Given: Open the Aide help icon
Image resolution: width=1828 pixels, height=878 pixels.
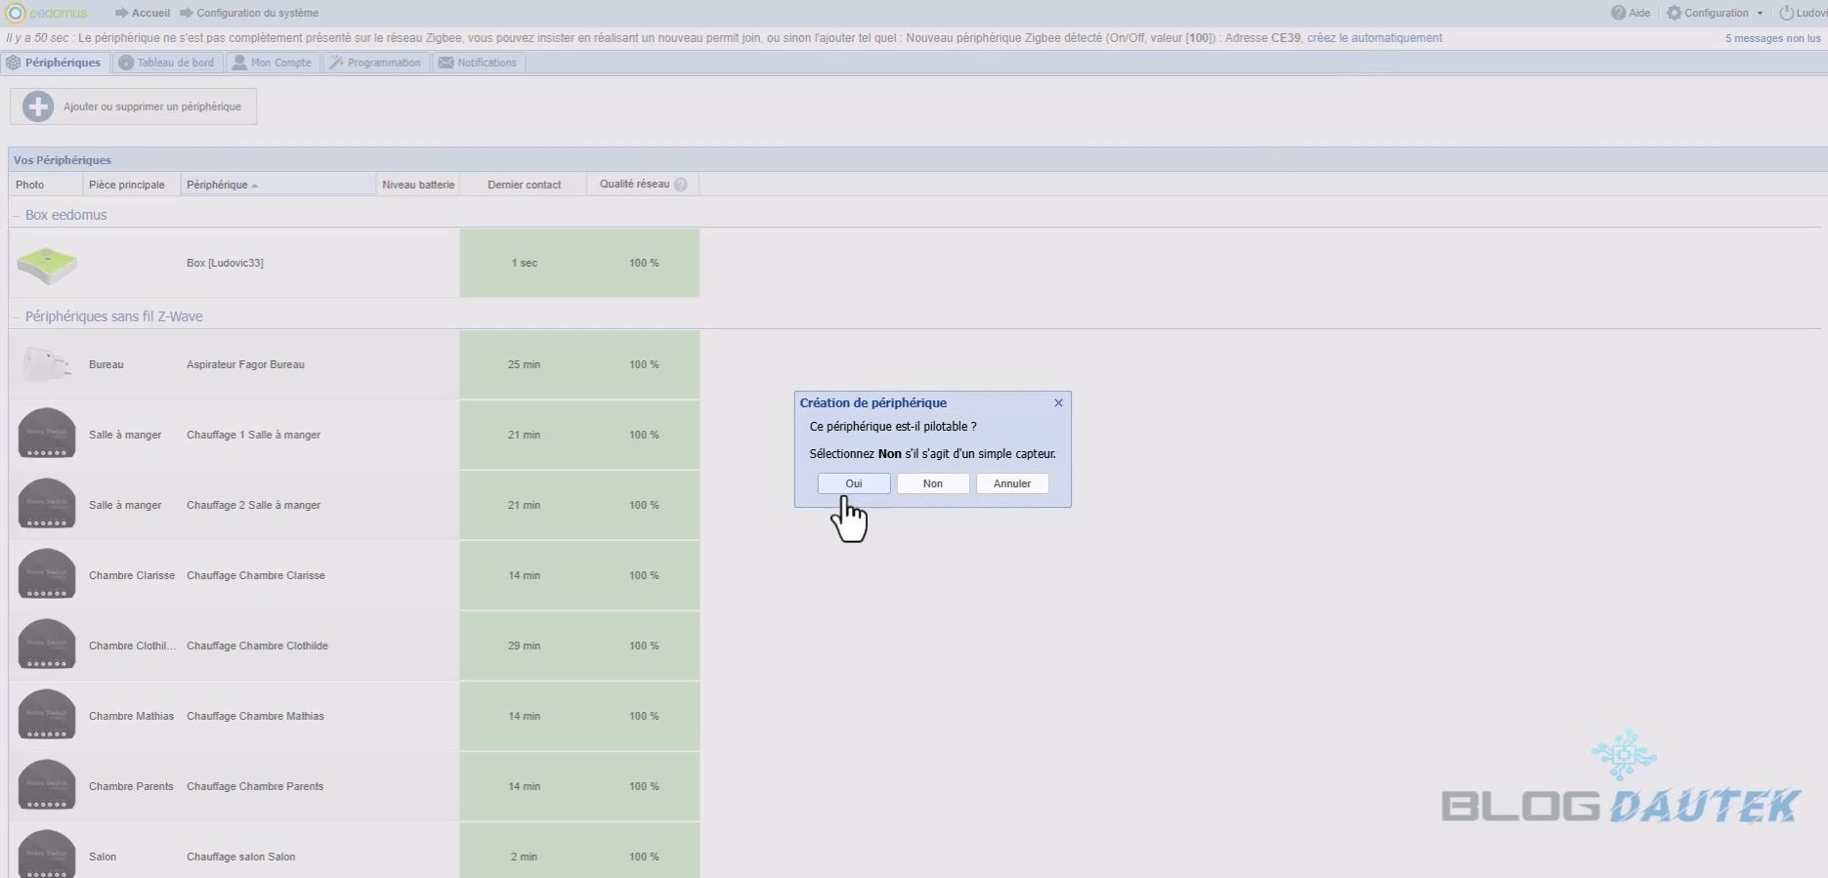Looking at the screenshot, I should pyautogui.click(x=1619, y=13).
